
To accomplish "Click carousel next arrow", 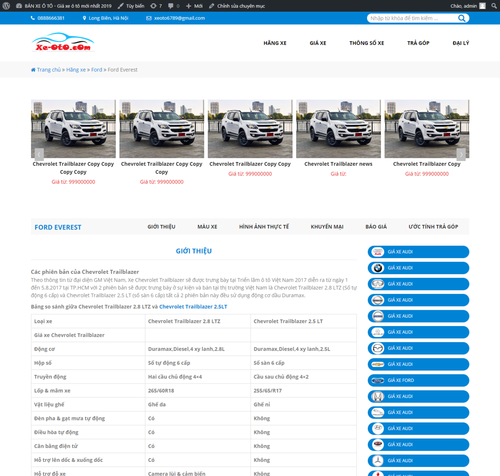I will pyautogui.click(x=461, y=154).
